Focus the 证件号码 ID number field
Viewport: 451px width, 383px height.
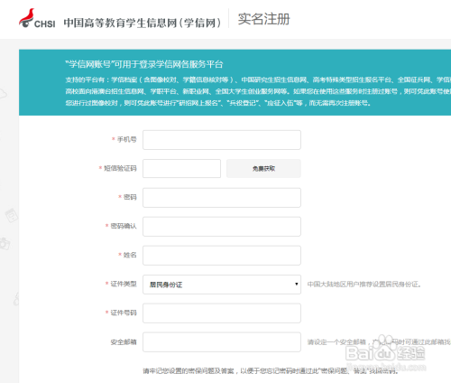tap(222, 313)
